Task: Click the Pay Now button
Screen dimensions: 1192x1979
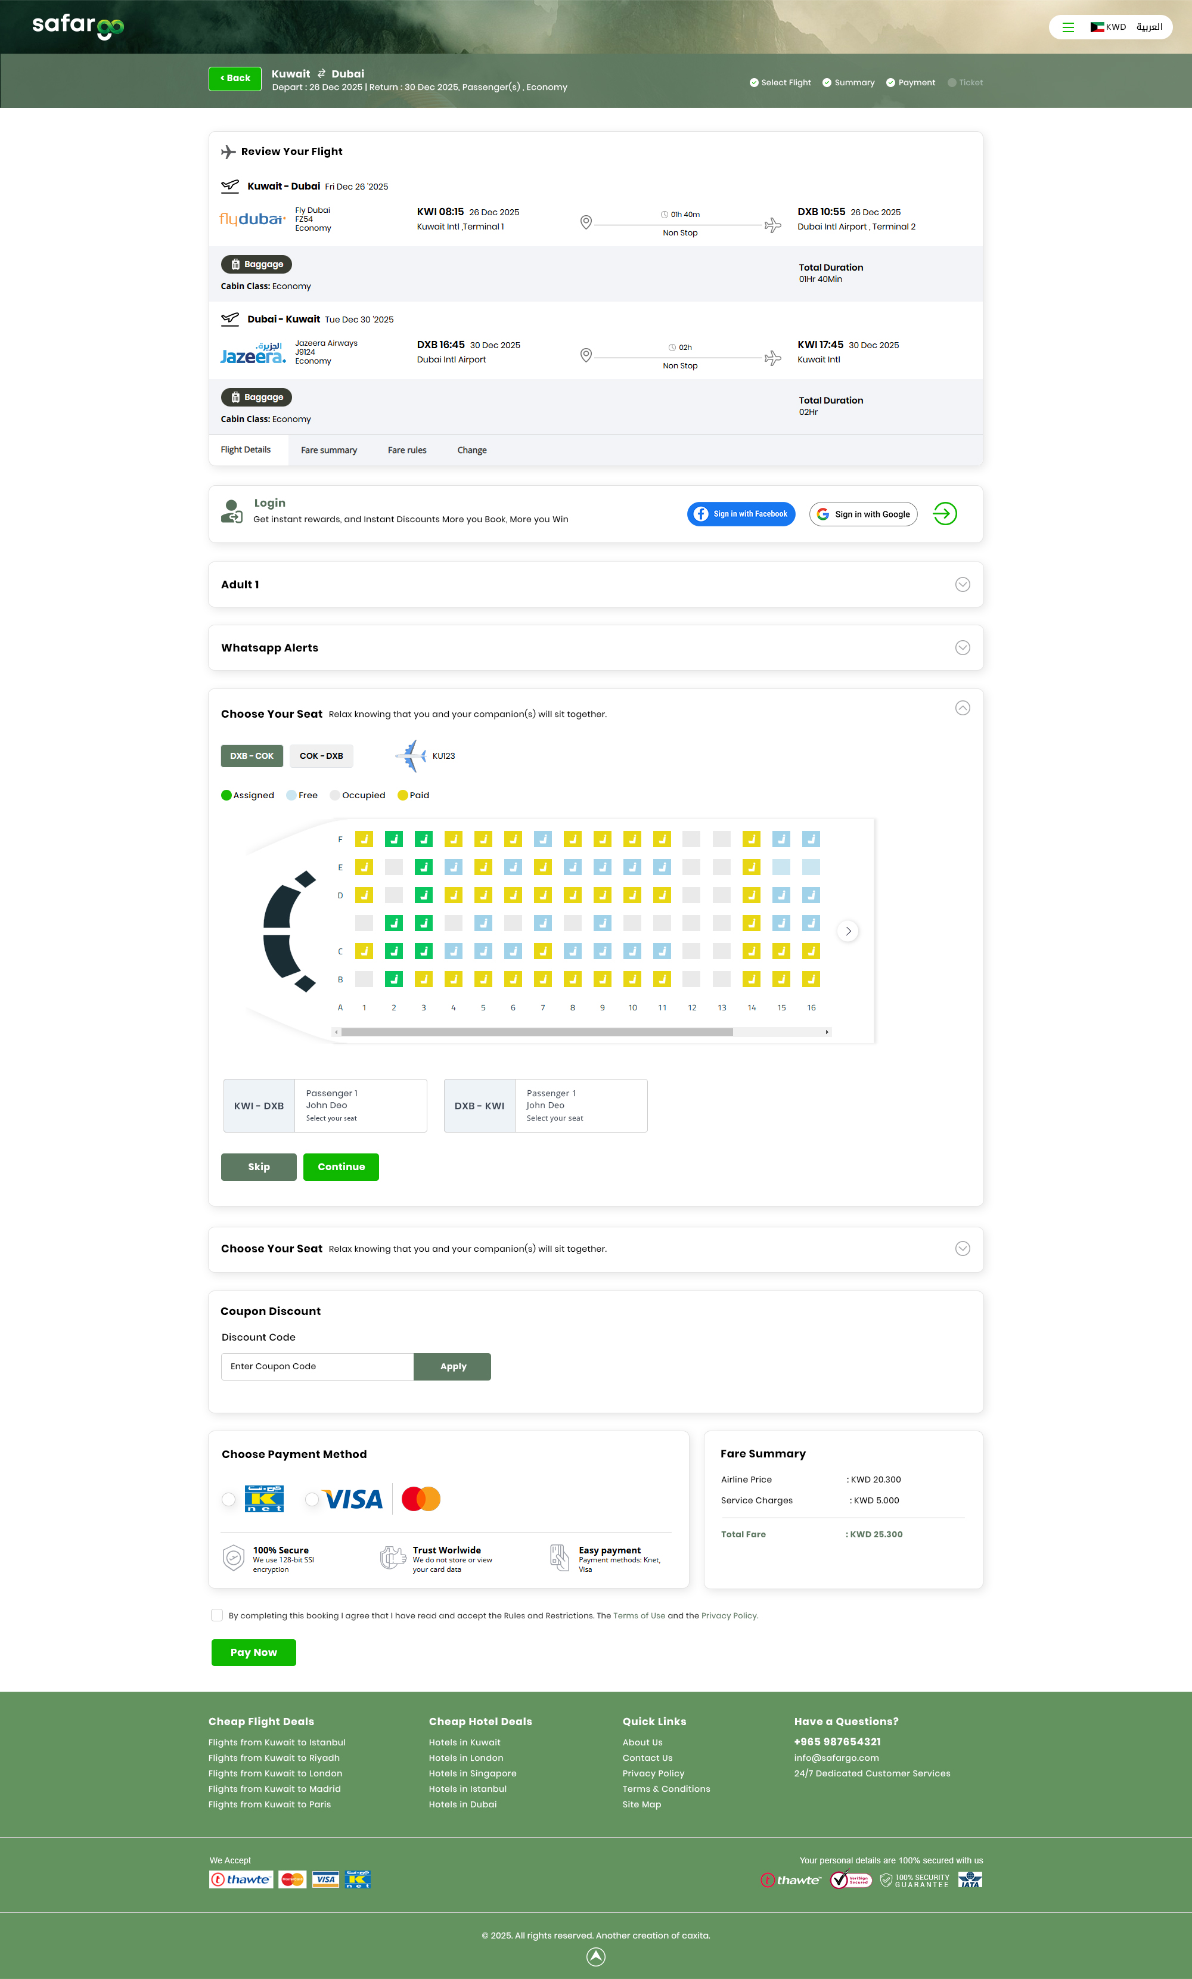Action: click(x=253, y=1652)
